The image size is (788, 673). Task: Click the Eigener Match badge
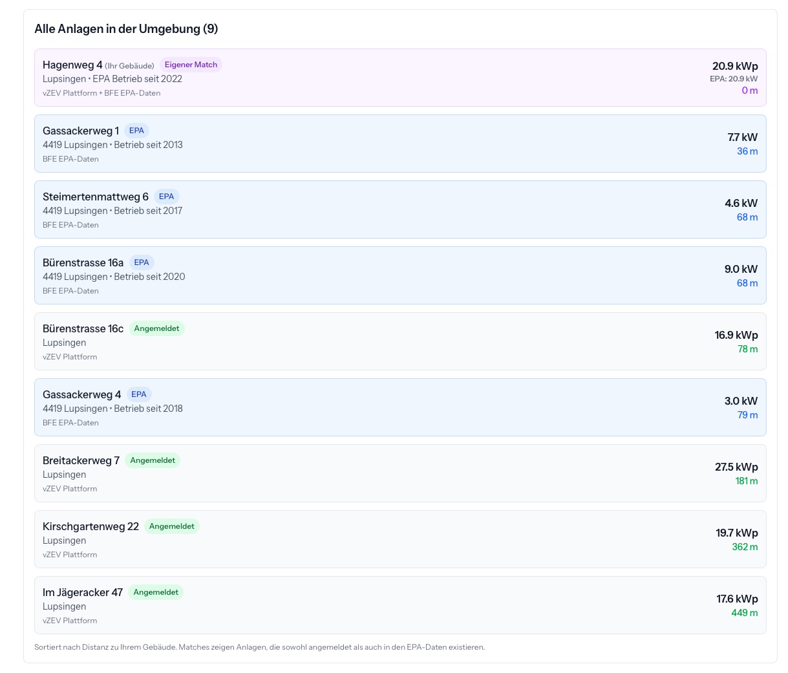pos(191,65)
